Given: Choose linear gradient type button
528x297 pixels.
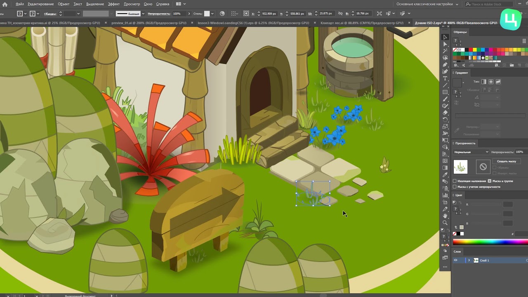Looking at the screenshot, I should 484,82.
